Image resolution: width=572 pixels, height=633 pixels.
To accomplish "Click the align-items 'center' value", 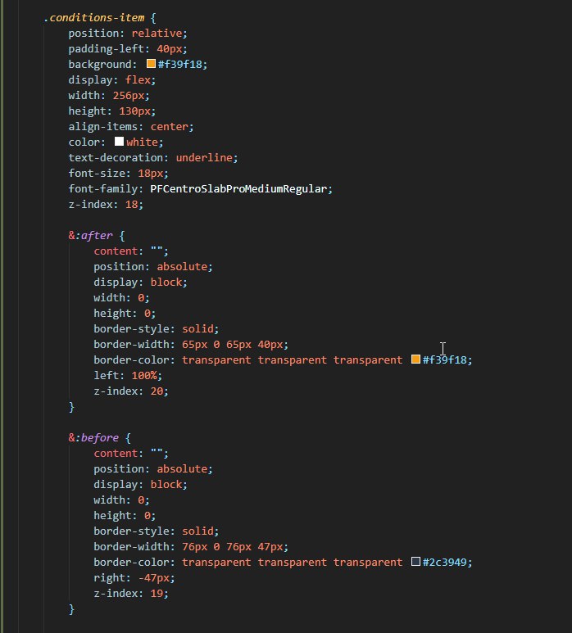I will (x=170, y=126).
